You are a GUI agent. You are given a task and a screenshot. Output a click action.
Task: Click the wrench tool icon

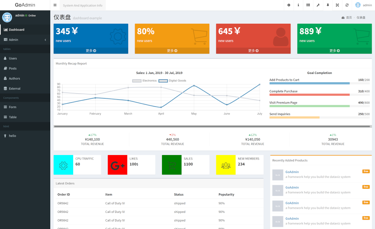pos(318,5)
